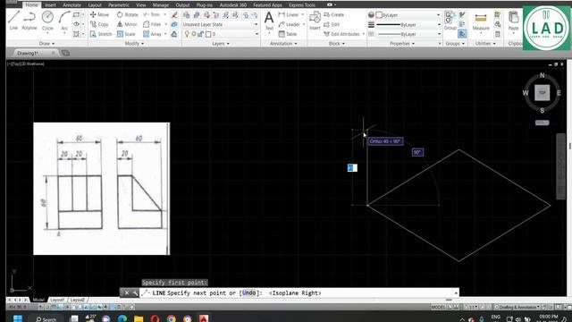Expand the Modify panel
The height and width of the screenshot is (322, 572).
tap(134, 44)
